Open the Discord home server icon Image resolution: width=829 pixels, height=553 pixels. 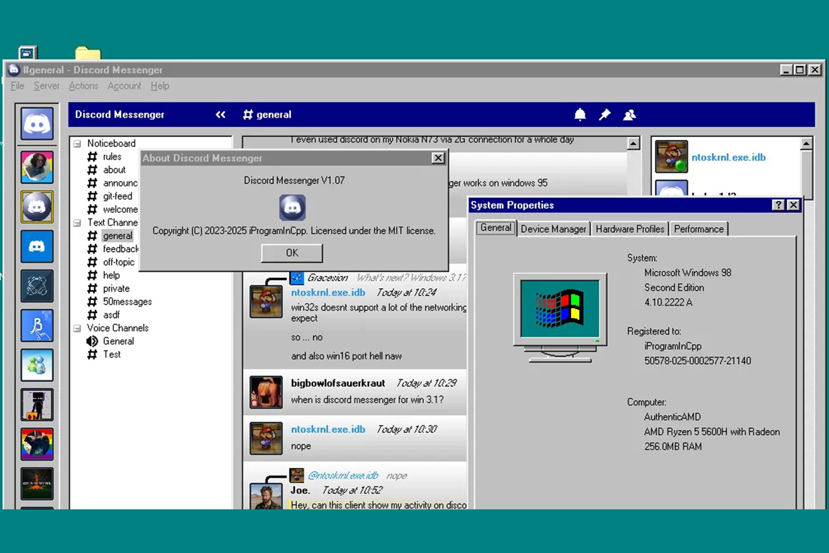pos(37,123)
